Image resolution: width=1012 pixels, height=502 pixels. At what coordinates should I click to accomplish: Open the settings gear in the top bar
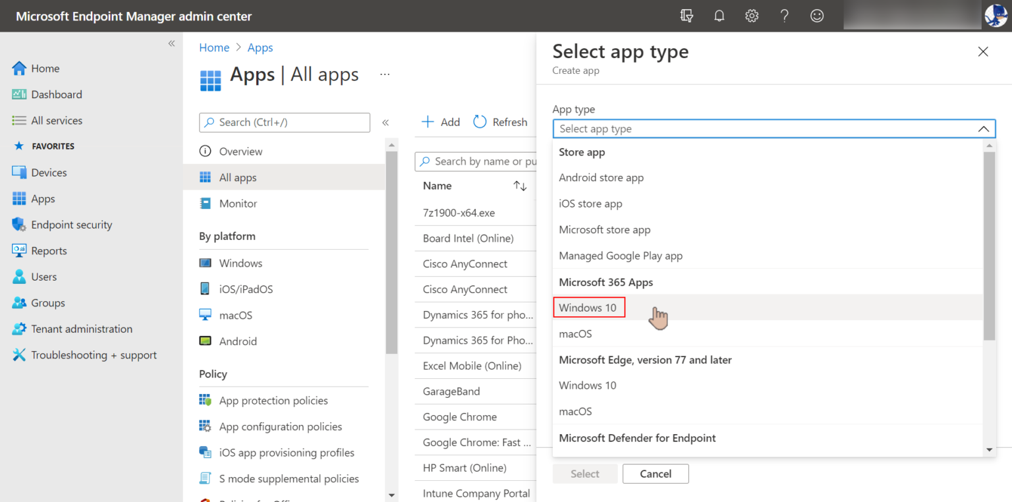point(751,15)
